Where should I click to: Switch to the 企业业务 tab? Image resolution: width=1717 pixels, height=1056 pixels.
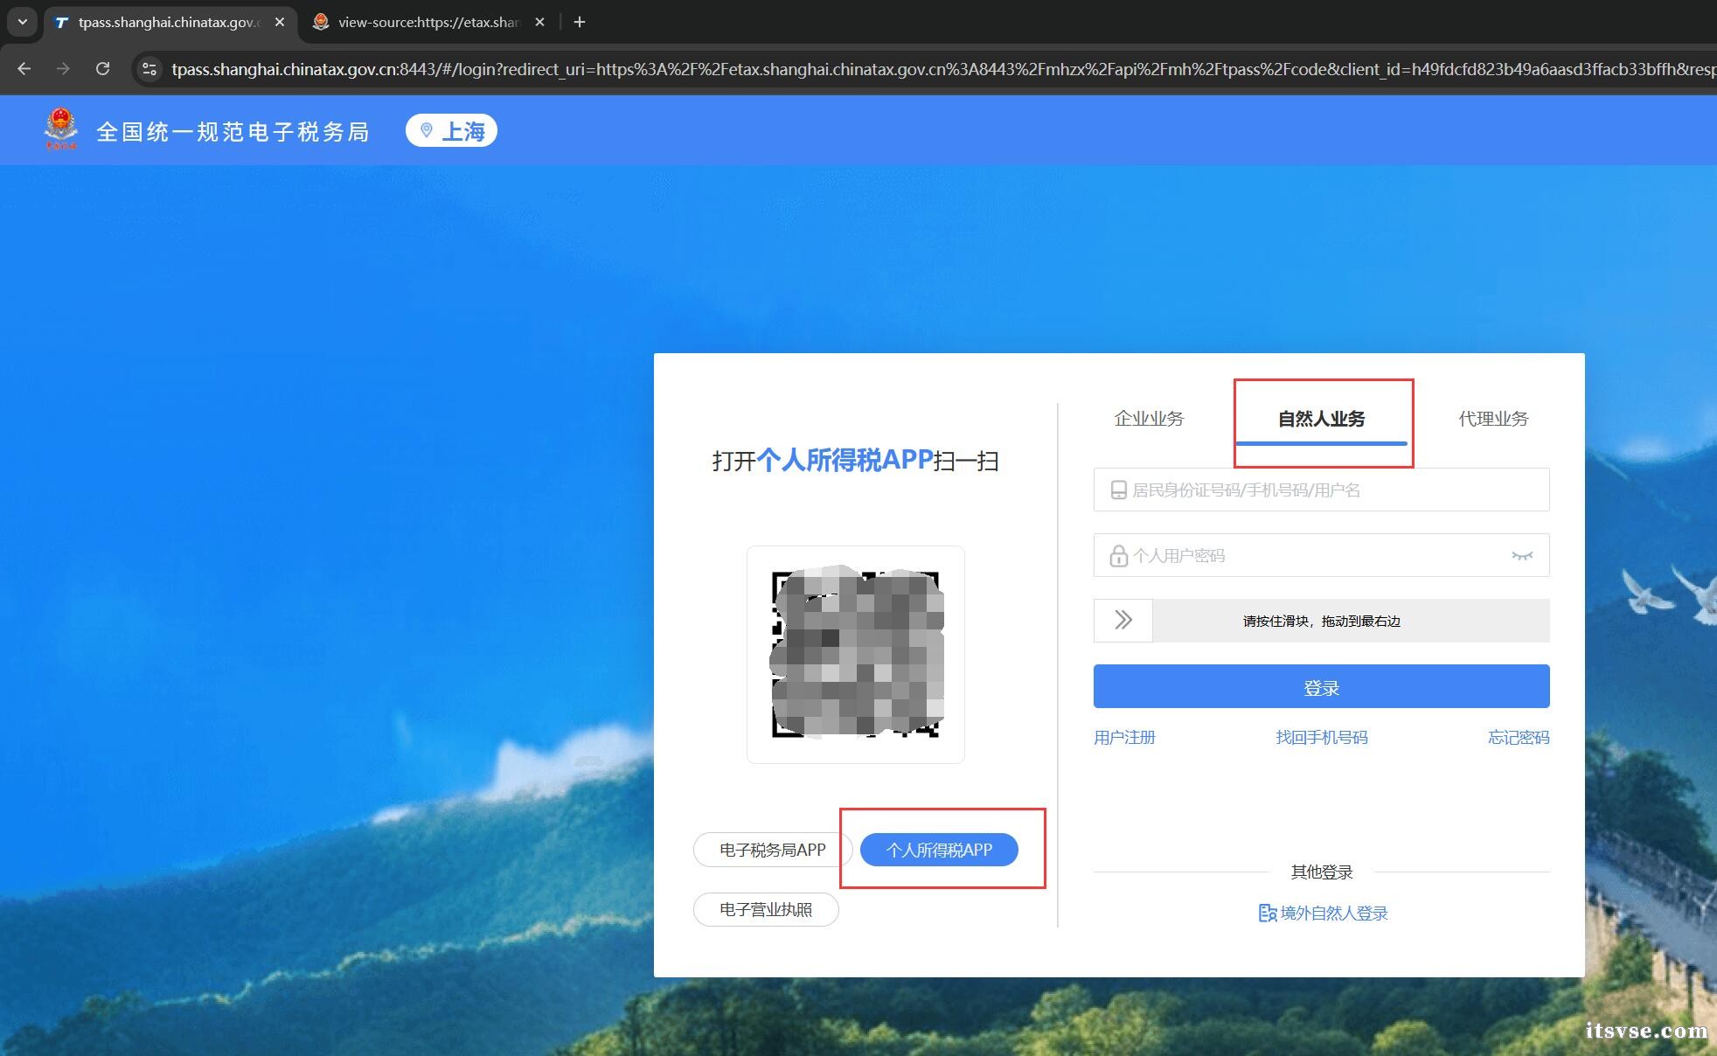pos(1149,419)
